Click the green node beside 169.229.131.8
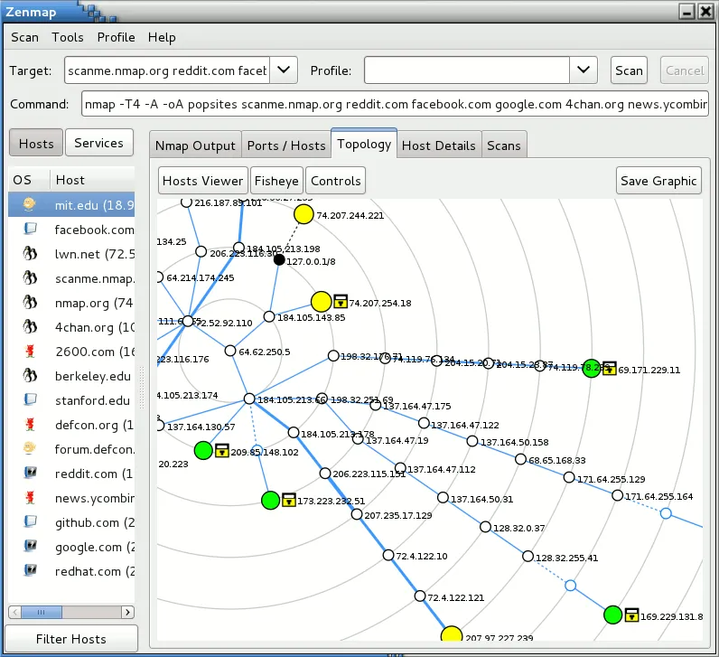Image resolution: width=719 pixels, height=657 pixels. 612,615
